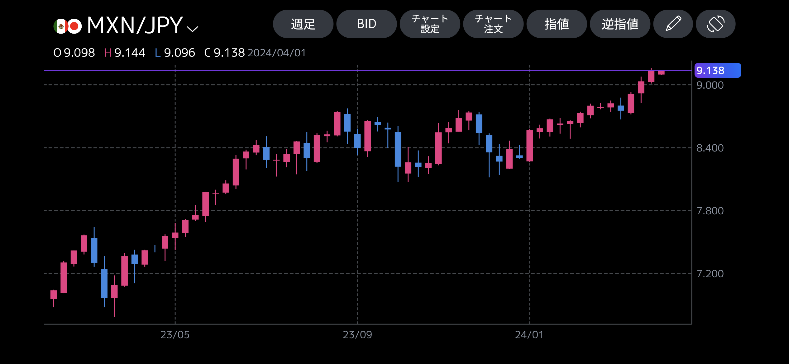Tap the close value C 9.138

click(224, 53)
